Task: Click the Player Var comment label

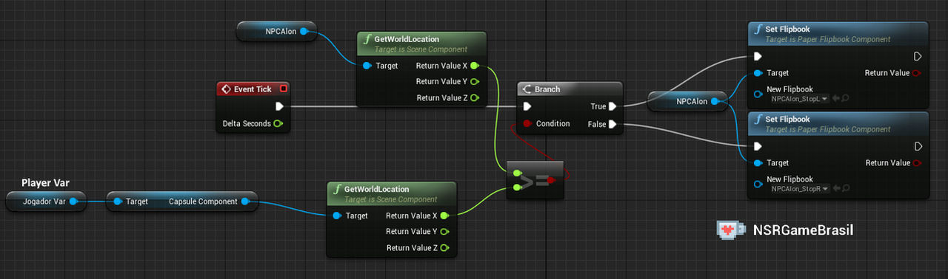Action: pyautogui.click(x=45, y=183)
